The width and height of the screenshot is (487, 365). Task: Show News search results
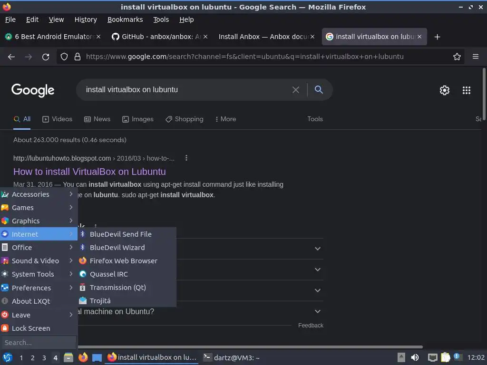coord(97,119)
